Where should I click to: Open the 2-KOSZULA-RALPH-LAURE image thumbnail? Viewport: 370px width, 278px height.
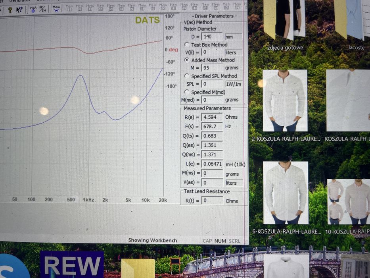(x=285, y=100)
